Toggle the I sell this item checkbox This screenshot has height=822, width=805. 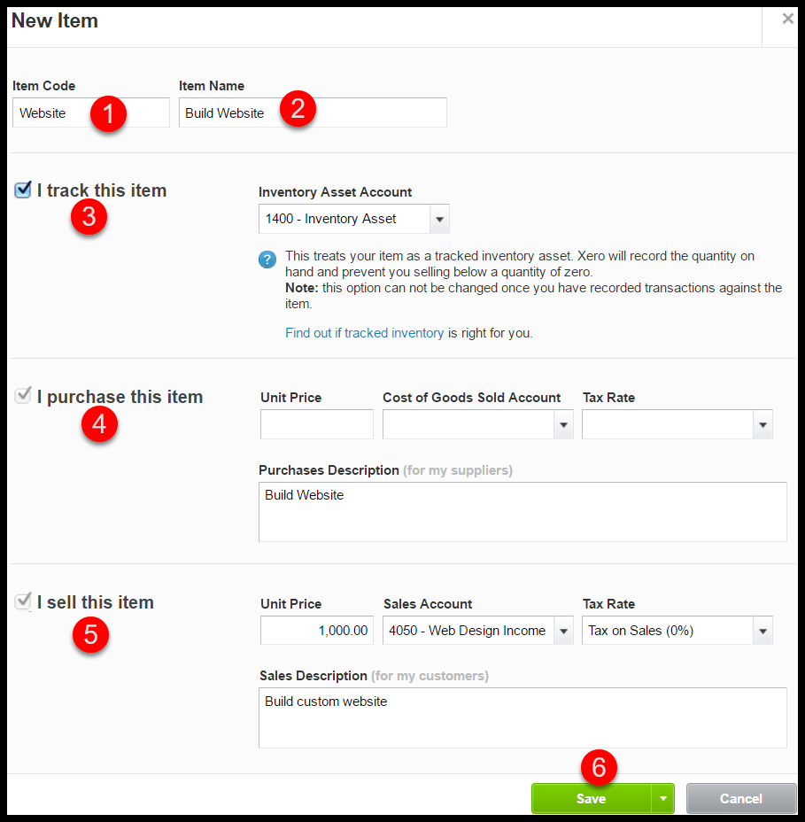click(23, 601)
